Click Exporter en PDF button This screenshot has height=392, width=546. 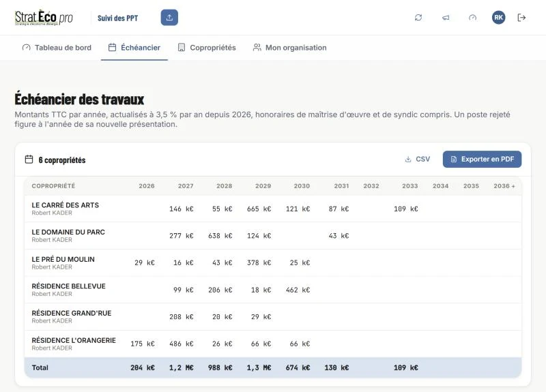(x=482, y=159)
